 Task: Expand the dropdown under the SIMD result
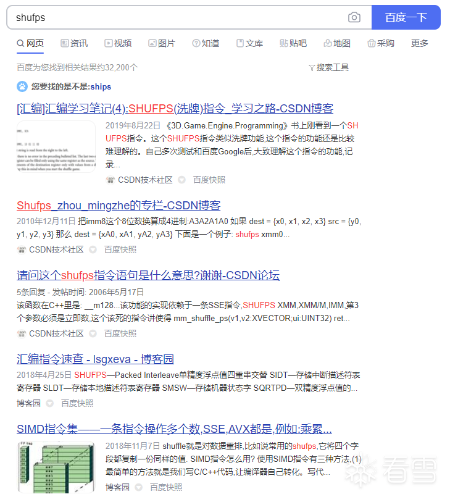tap(139, 487)
